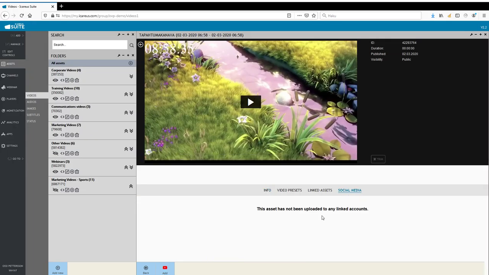The image size is (489, 275).
Task: Select the Social Media tab
Action: (350, 190)
